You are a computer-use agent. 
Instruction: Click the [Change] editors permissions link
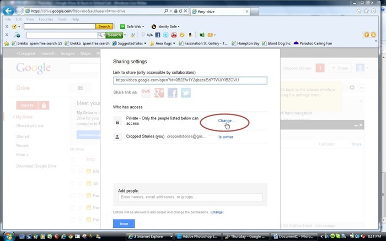[x=217, y=212]
